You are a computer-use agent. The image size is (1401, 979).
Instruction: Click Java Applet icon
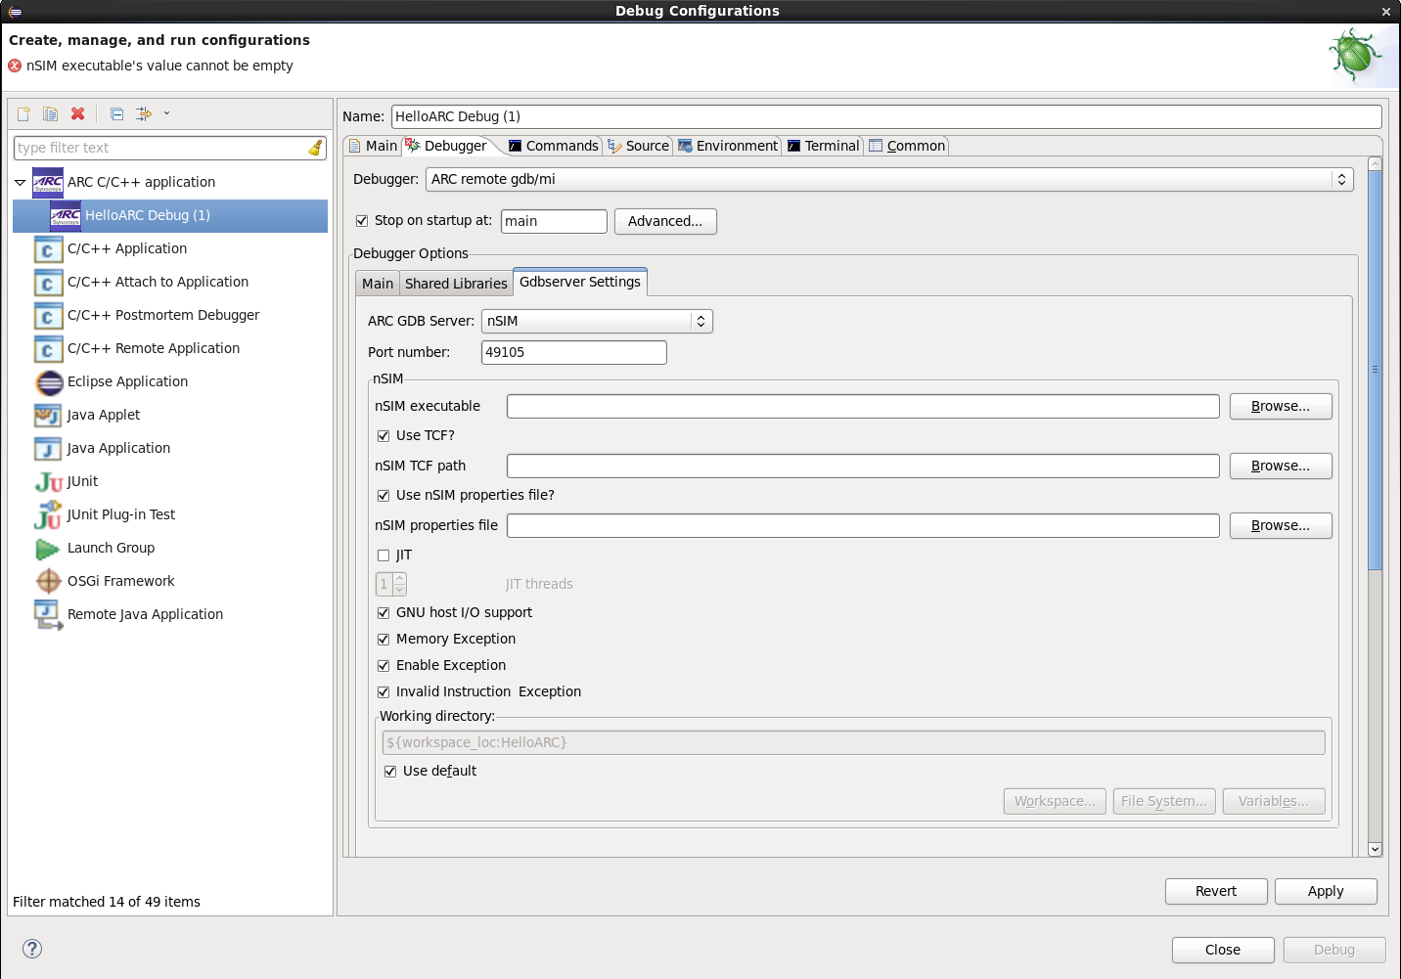[48, 416]
